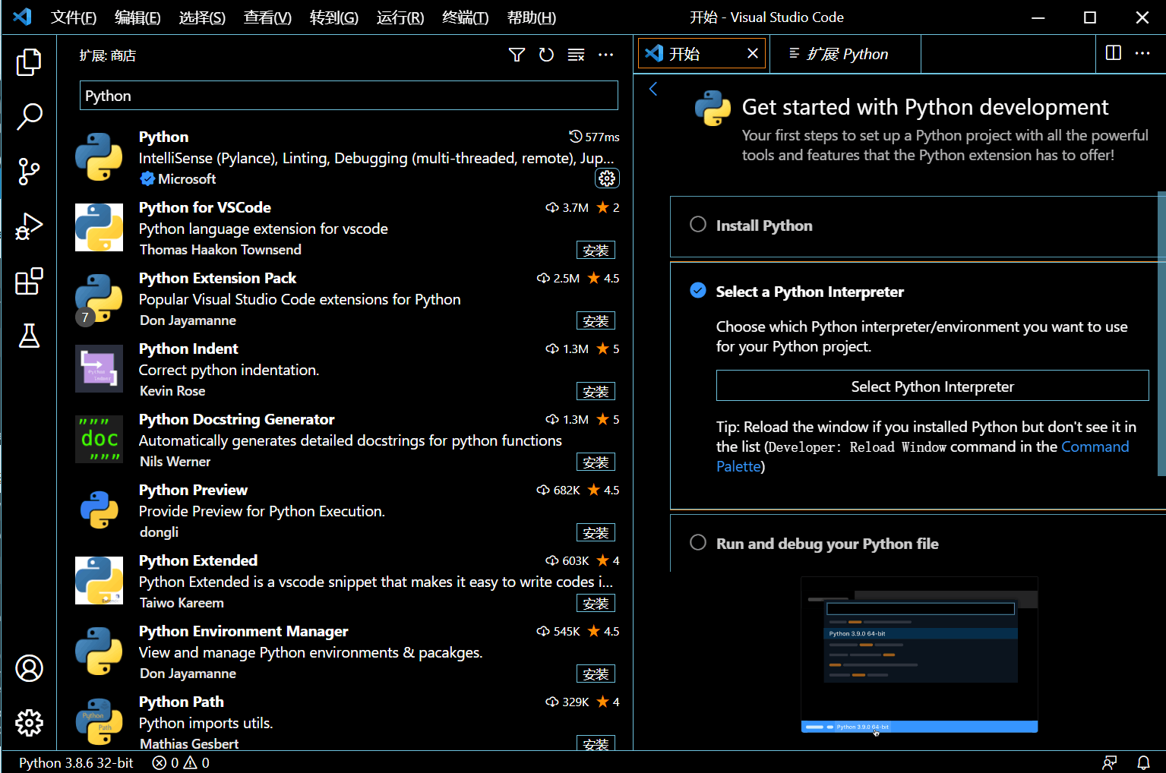1166x773 pixels.
Task: Install Python for VSCode extension
Action: [x=596, y=250]
